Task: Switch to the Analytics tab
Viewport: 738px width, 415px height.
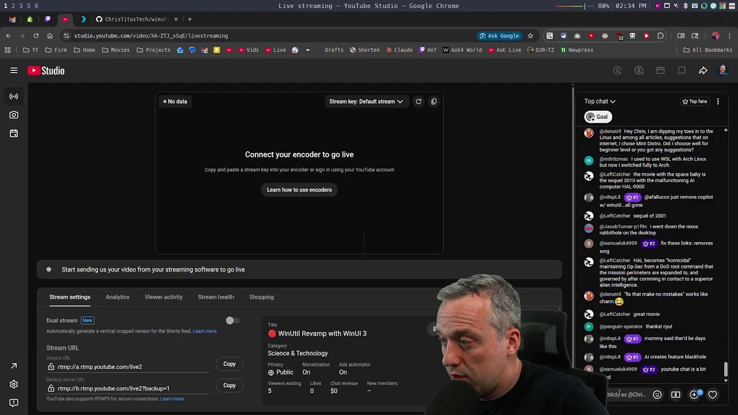Action: (118, 297)
